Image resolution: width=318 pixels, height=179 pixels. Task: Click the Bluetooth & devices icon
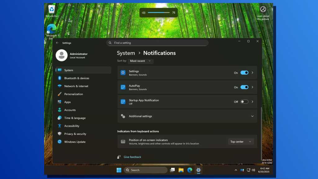point(60,78)
